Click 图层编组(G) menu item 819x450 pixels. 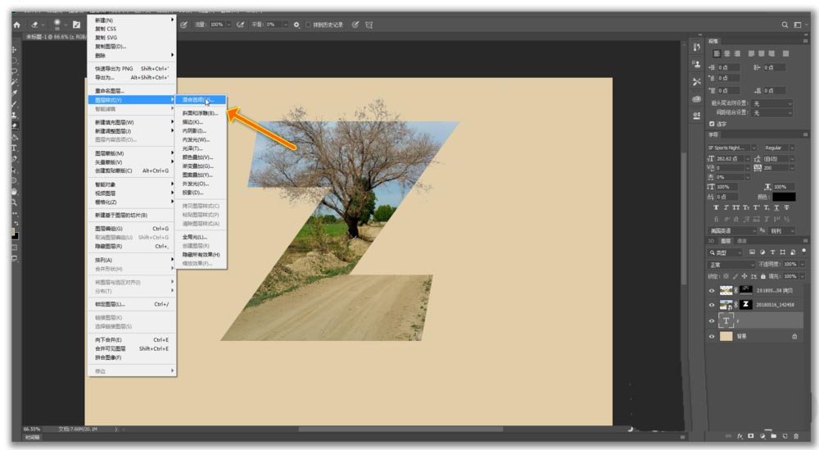point(132,229)
